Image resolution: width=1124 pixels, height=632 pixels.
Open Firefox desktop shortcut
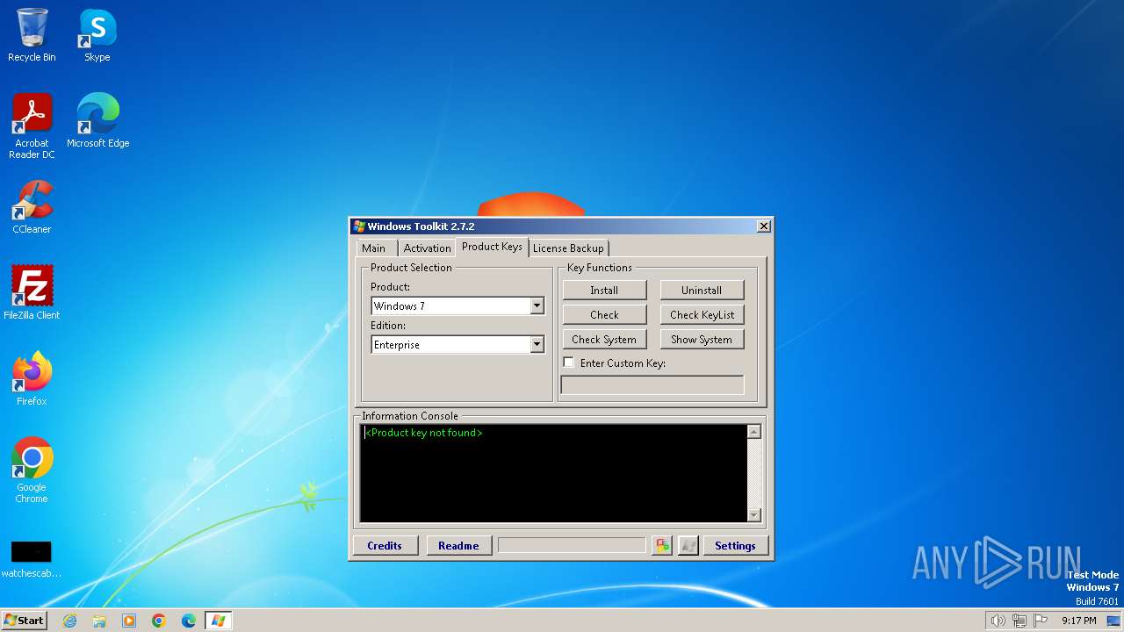pos(32,378)
